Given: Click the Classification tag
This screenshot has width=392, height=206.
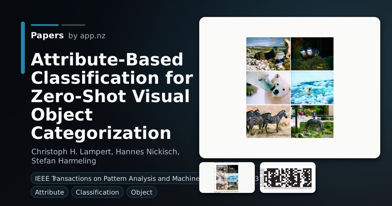Looking at the screenshot, I should point(97,192).
